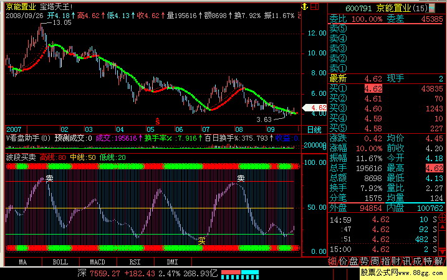Viewport: 447px width, 280px height.
Task: Click the 13.05 high price annotation
Action: click(62, 22)
